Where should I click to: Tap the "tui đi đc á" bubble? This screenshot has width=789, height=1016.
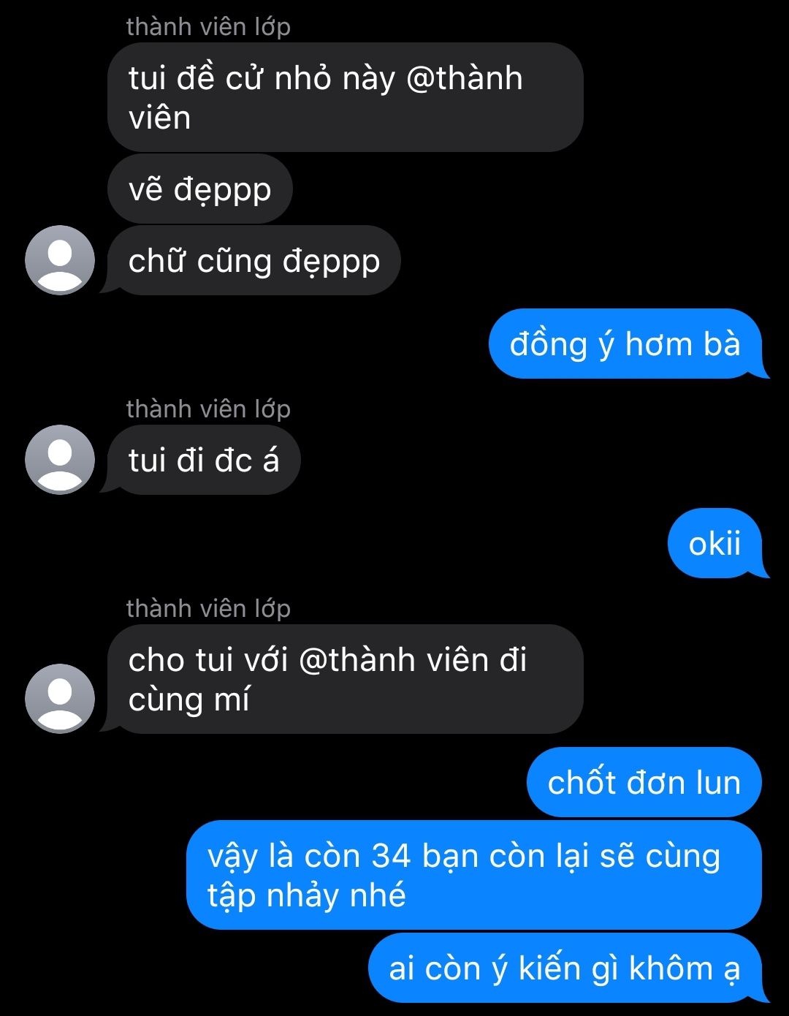point(203,460)
